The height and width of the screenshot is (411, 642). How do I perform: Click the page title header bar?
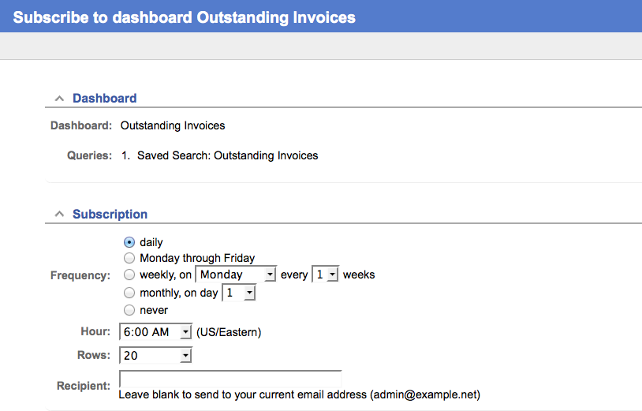[x=185, y=17]
